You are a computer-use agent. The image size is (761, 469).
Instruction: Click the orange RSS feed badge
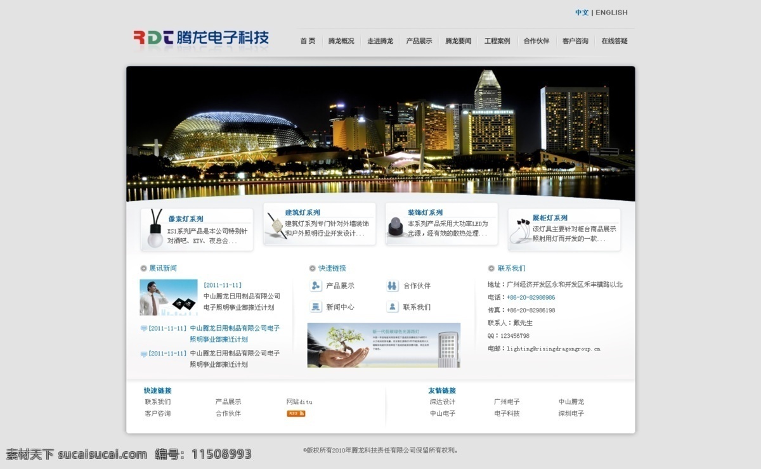pos(296,413)
